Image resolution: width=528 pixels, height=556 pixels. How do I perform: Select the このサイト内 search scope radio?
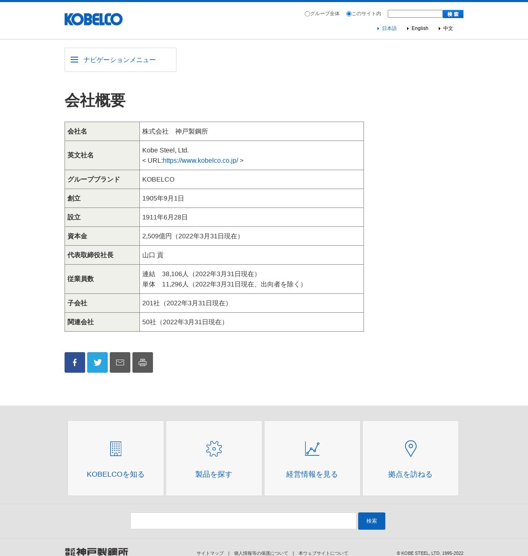349,14
